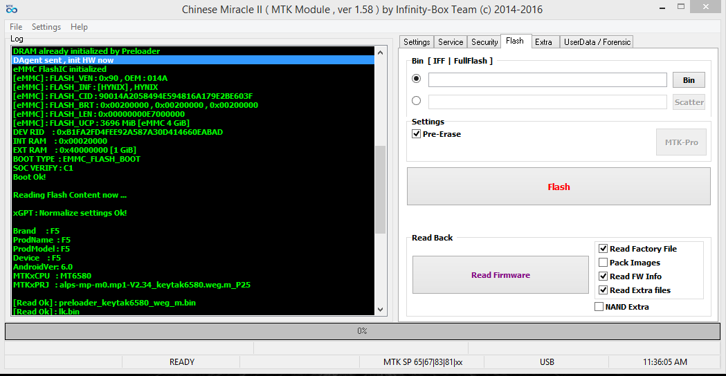Click the USB status bar entry
Image resolution: width=726 pixels, height=376 pixels.
[547, 362]
